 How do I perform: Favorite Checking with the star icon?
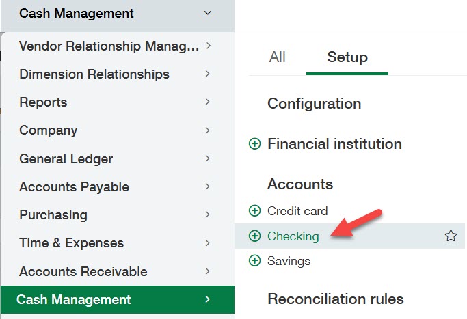(x=451, y=236)
